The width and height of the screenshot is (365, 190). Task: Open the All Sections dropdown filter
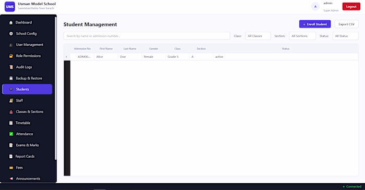tap(302, 36)
